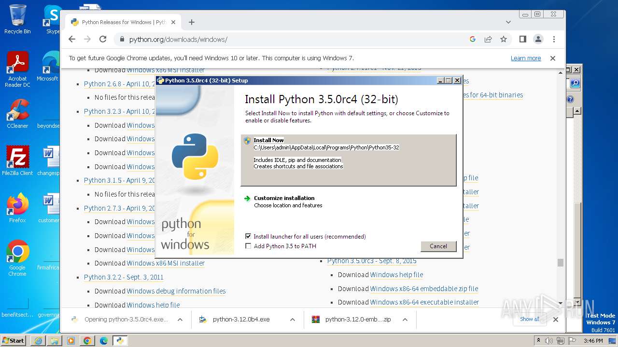Open Python 2.6.8 - April 10 release link
The height and width of the screenshot is (347, 618).
(119, 84)
